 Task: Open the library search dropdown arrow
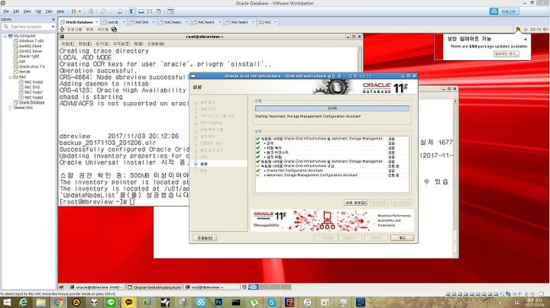click(53, 27)
